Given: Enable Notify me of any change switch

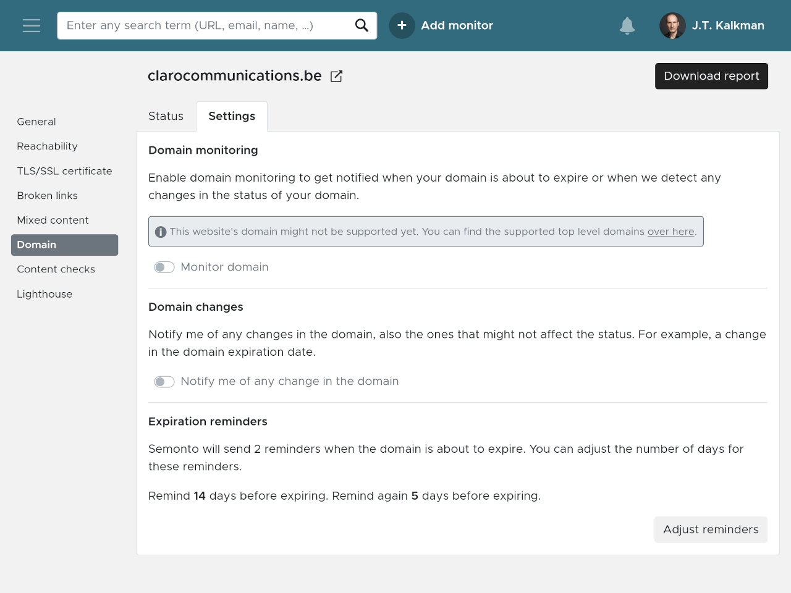Looking at the screenshot, I should pyautogui.click(x=164, y=382).
